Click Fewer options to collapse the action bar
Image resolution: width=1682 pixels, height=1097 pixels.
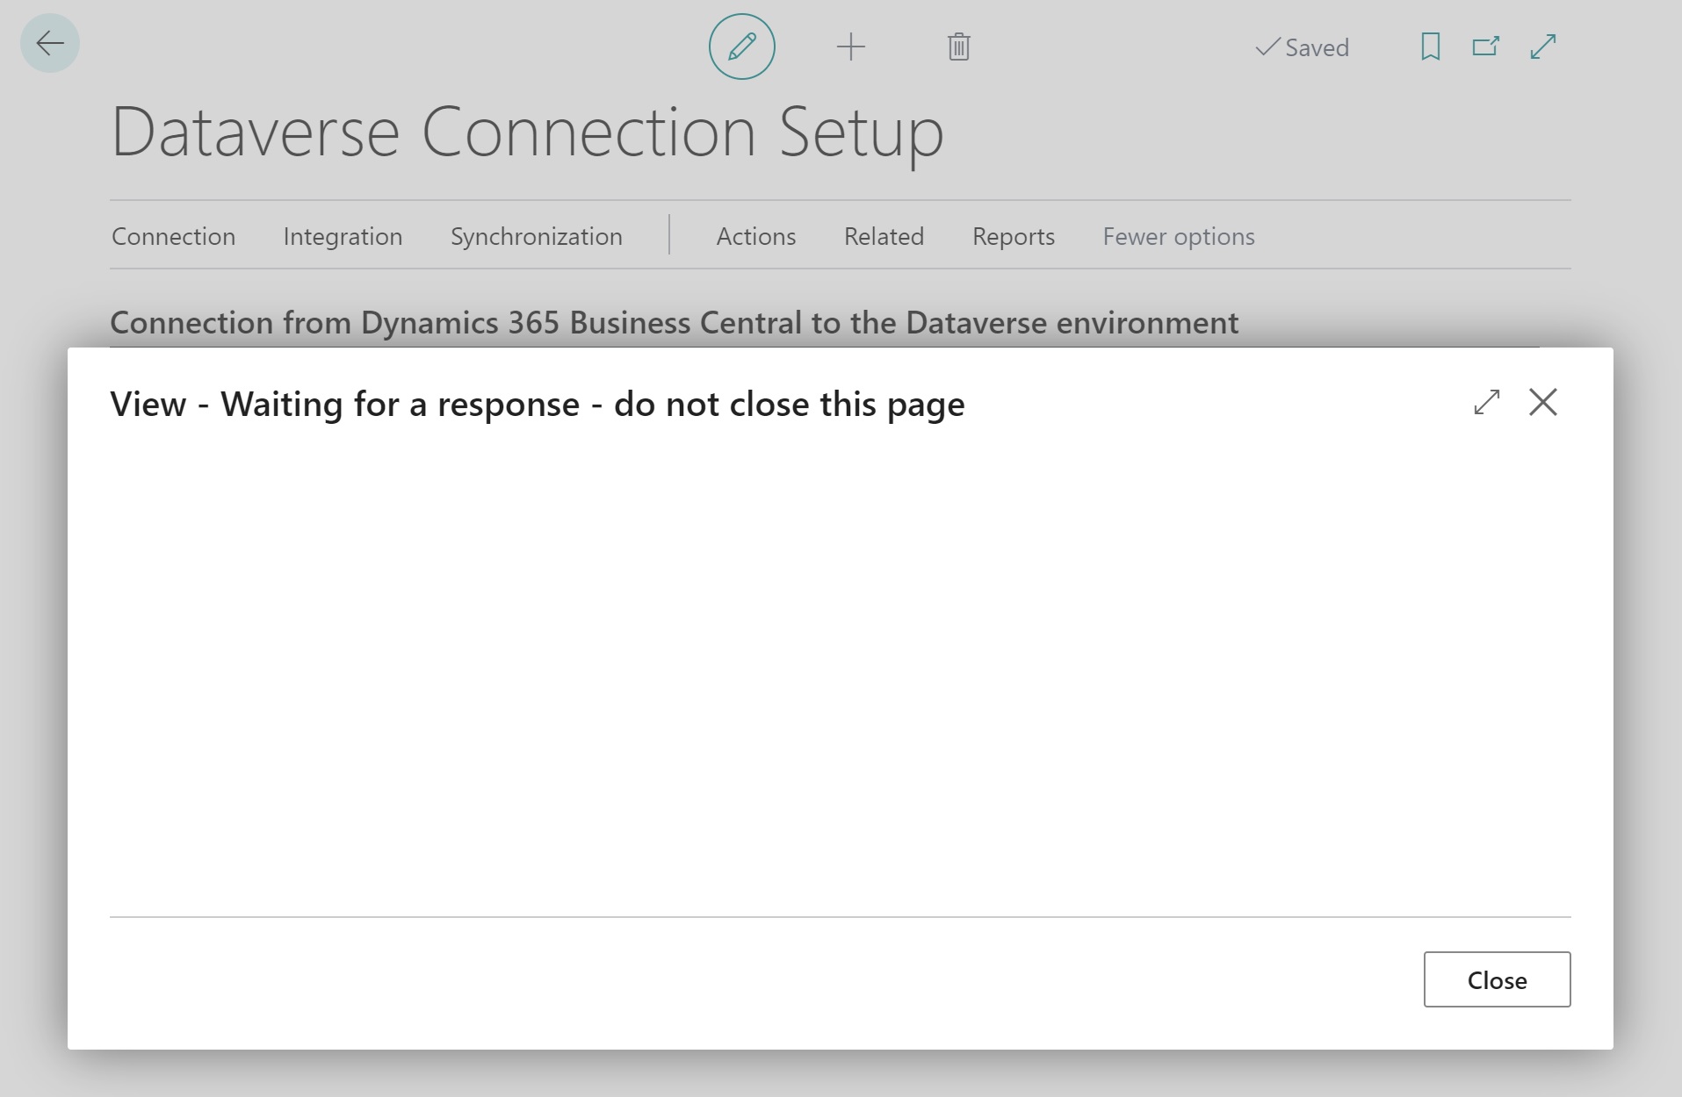[1178, 236]
